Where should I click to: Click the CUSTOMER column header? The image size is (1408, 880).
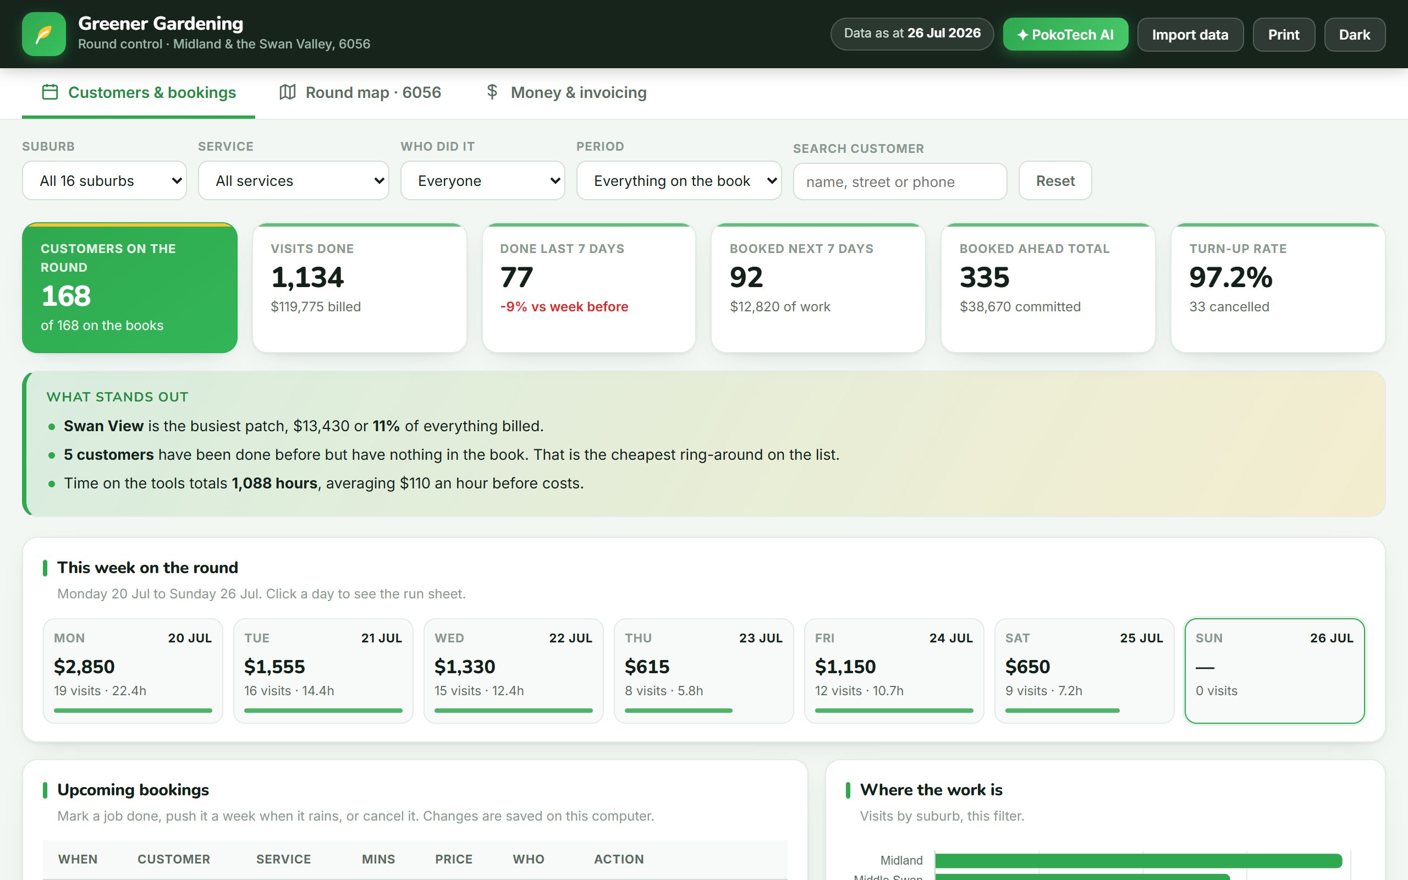point(173,859)
